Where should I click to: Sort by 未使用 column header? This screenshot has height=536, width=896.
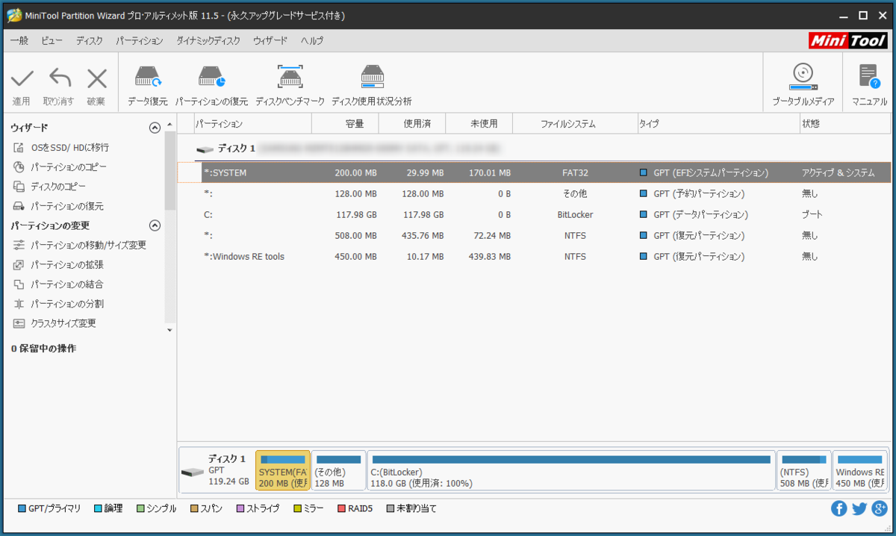pos(479,124)
